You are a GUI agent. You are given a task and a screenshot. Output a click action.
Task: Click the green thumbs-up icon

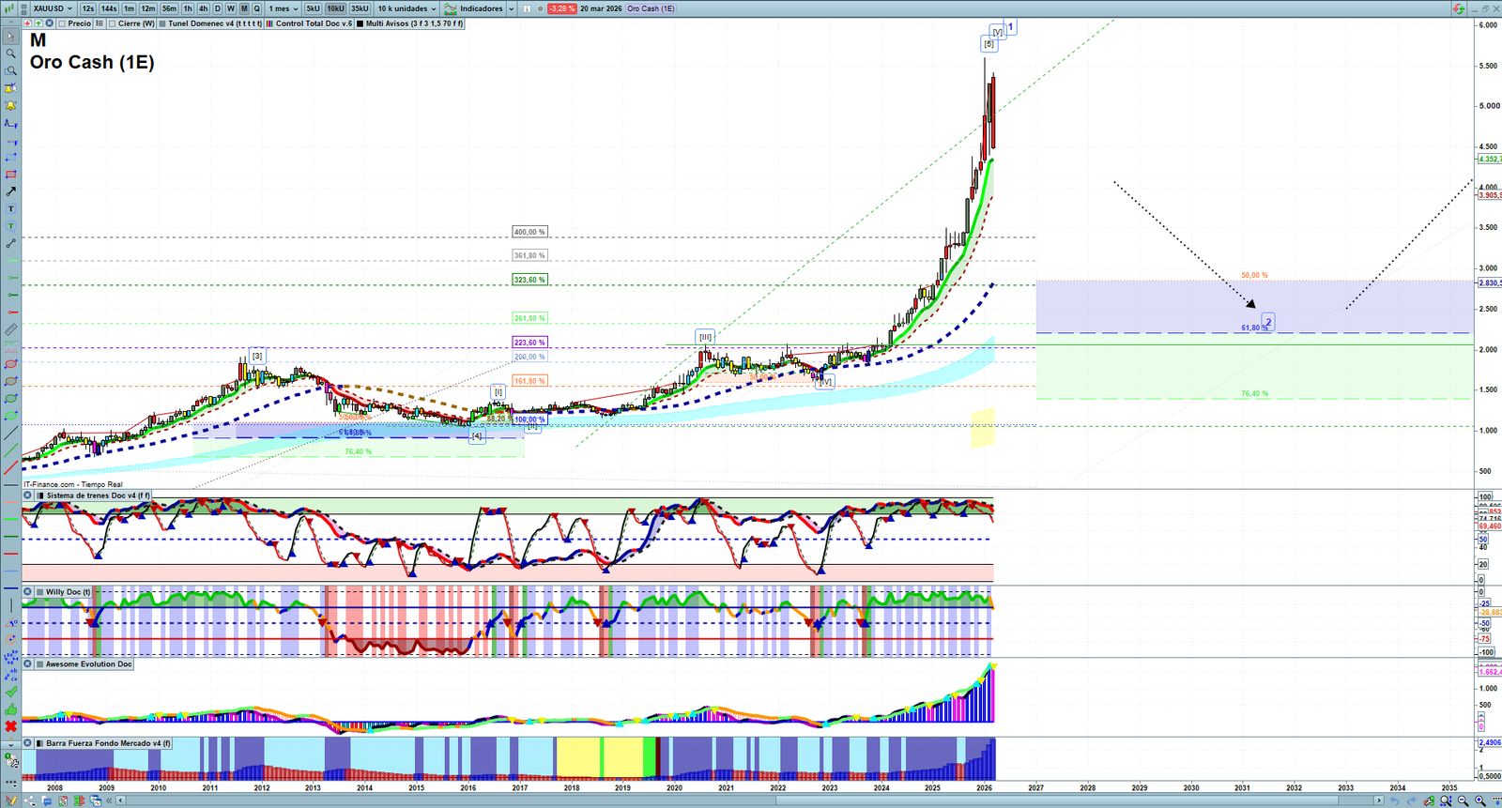click(x=11, y=709)
